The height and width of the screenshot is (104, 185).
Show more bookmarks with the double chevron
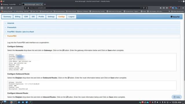(169, 11)
